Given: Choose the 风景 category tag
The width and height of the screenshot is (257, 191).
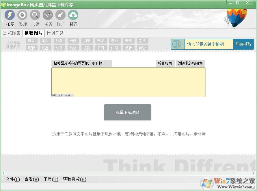Looking at the screenshot, I should point(31,41).
